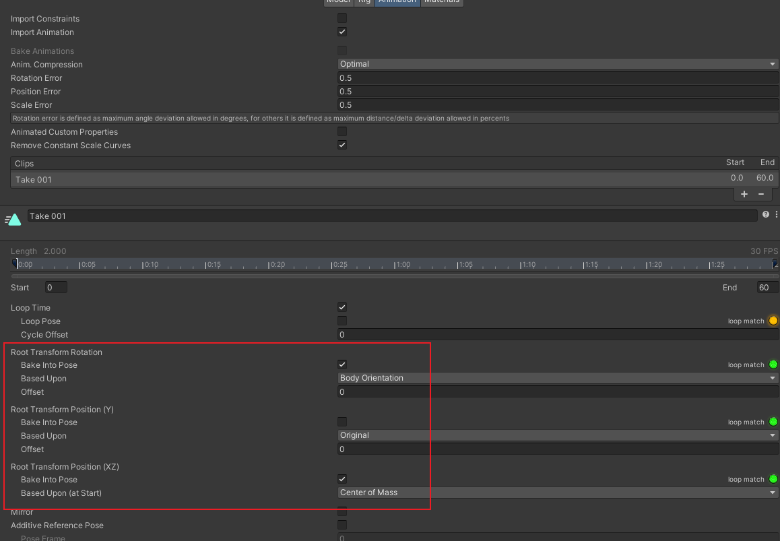Click the green loop match indicator for Root Transform Rotation
Screen dimensions: 780x541
point(773,364)
